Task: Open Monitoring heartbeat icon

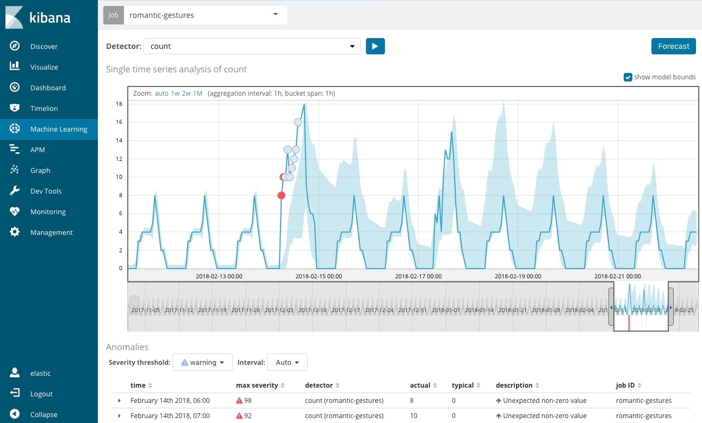Action: 15,211
